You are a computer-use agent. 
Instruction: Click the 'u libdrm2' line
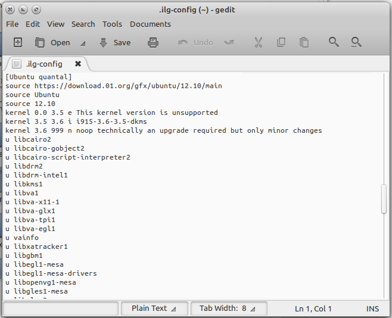pos(24,166)
